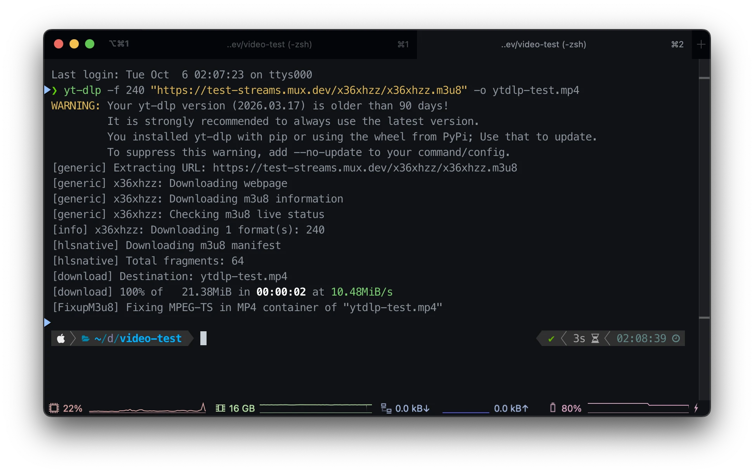
Task: Click the memory icon beside 16 GB
Action: coord(221,408)
